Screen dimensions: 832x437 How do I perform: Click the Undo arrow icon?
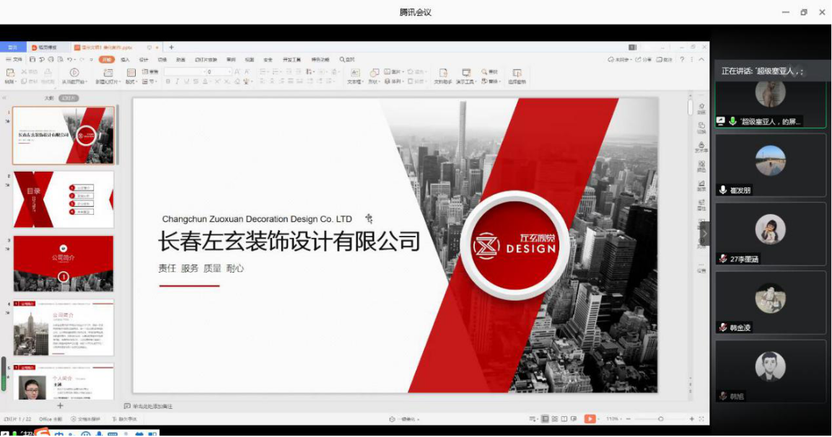pos(69,59)
